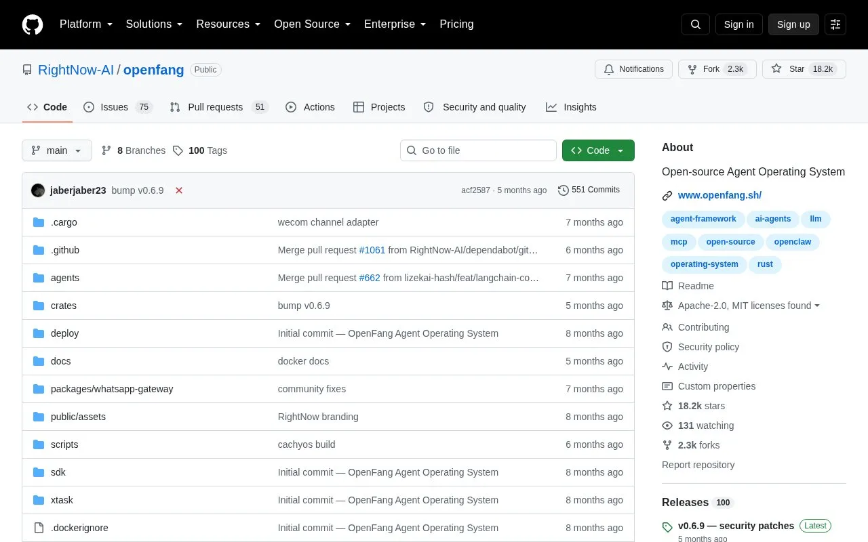Open the Insights tab
The image size is (868, 542).
tap(571, 107)
